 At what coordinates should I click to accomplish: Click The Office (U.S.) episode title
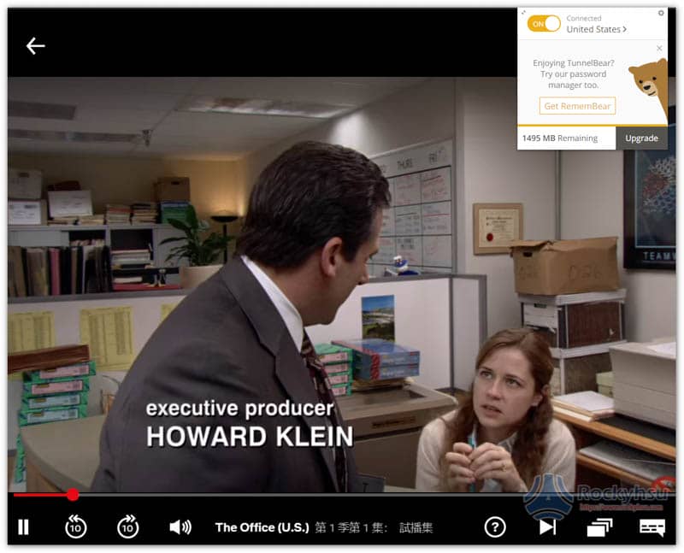click(262, 527)
